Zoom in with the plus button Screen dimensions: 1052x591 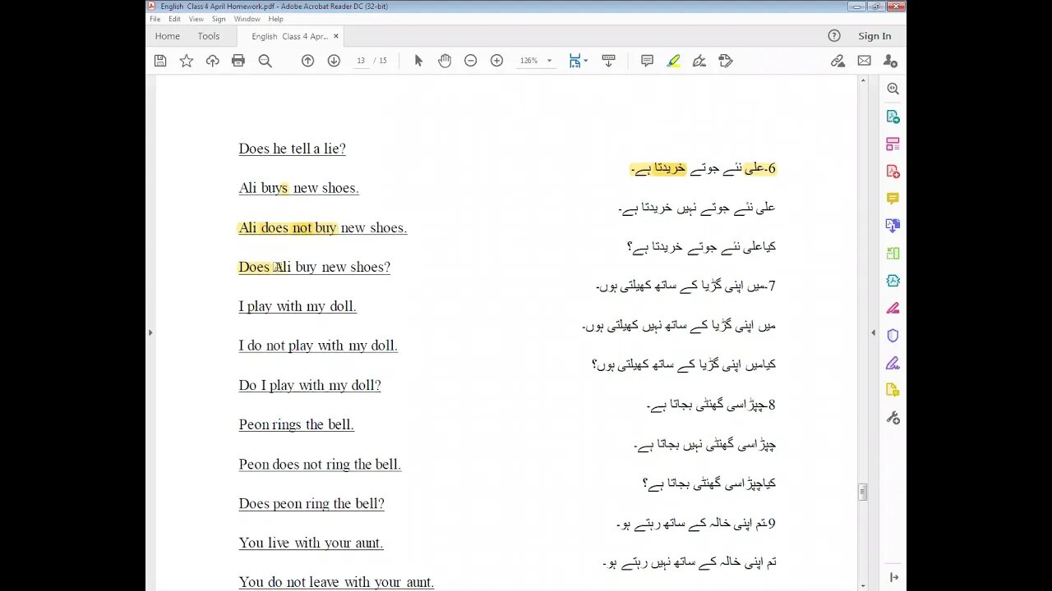coord(497,61)
